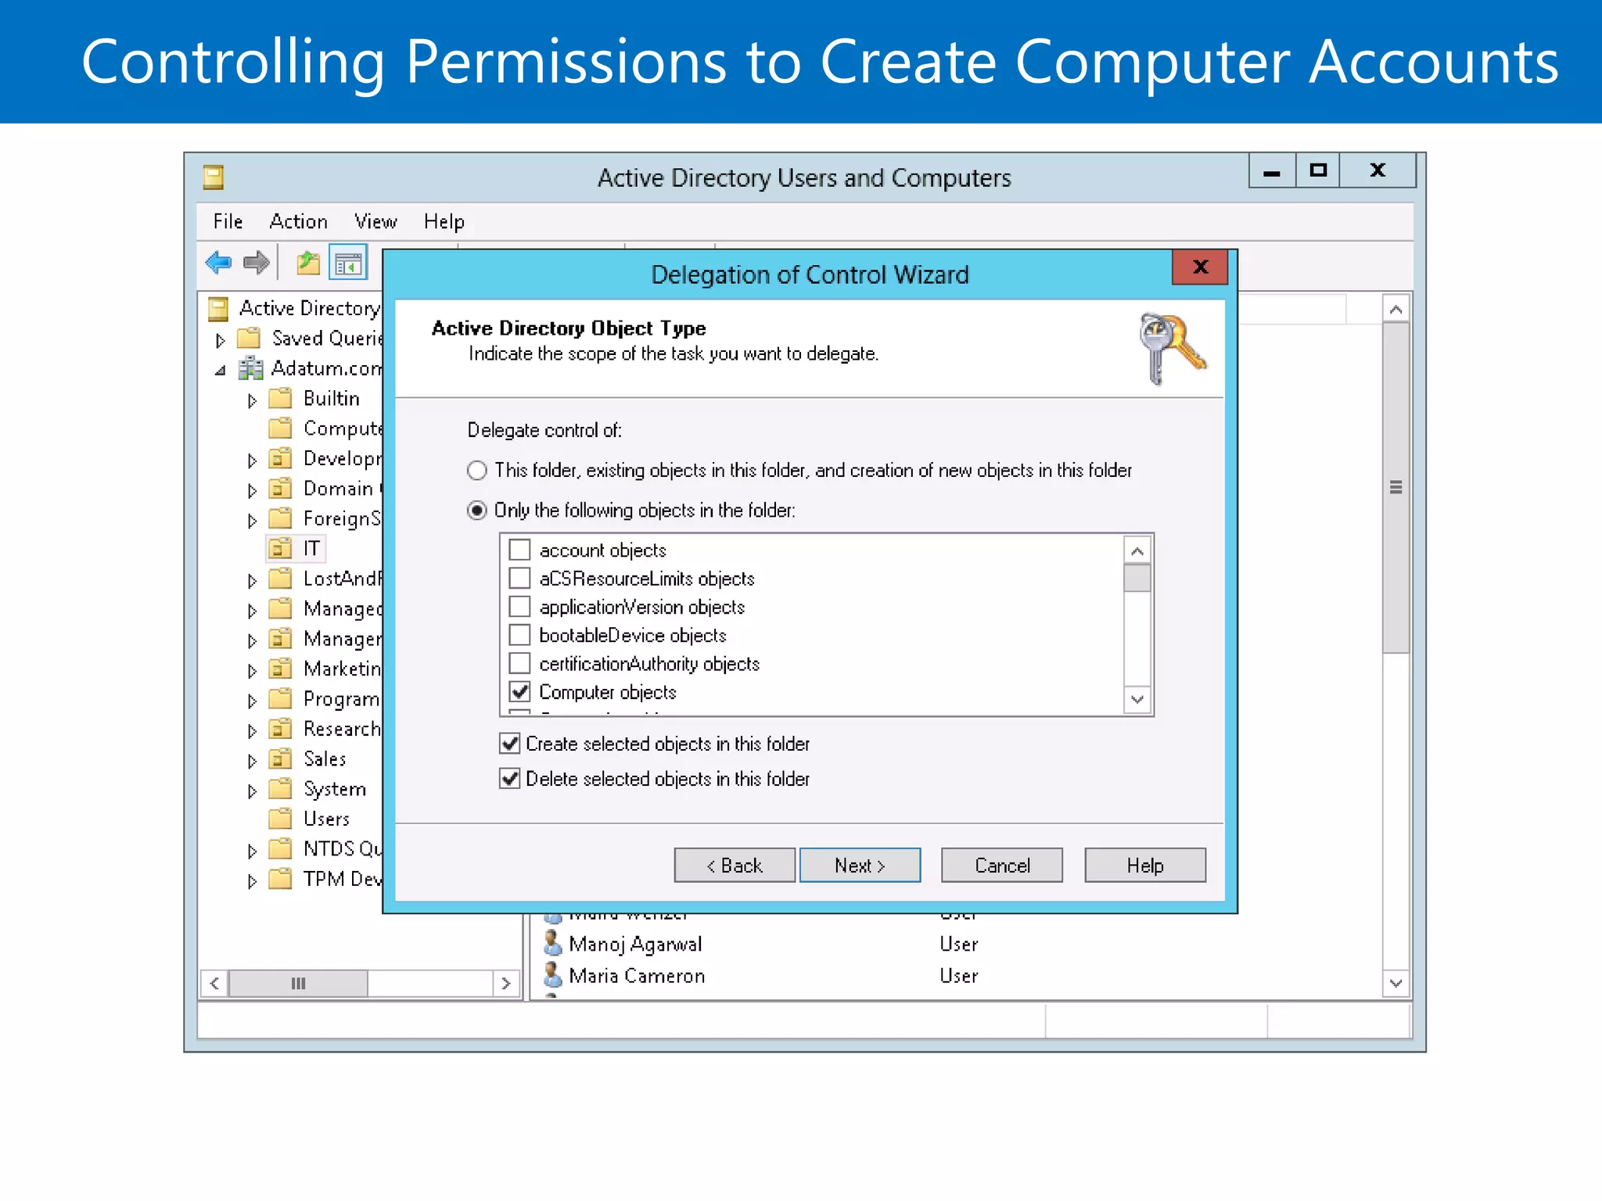The image size is (1602, 1201).
Task: Click the Saved Queries folder icon
Action: point(249,338)
